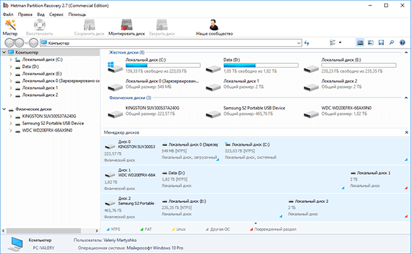
Task: Collapse the Жесткие диски section
Action: pyautogui.click(x=406, y=52)
